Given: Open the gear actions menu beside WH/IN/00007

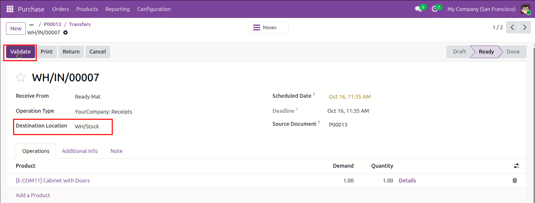Looking at the screenshot, I should 66,33.
